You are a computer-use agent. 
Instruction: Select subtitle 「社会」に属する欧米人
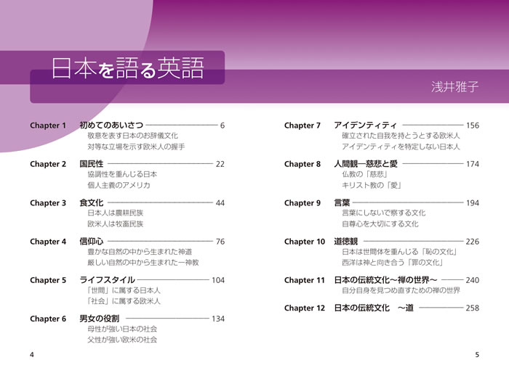[124, 300]
